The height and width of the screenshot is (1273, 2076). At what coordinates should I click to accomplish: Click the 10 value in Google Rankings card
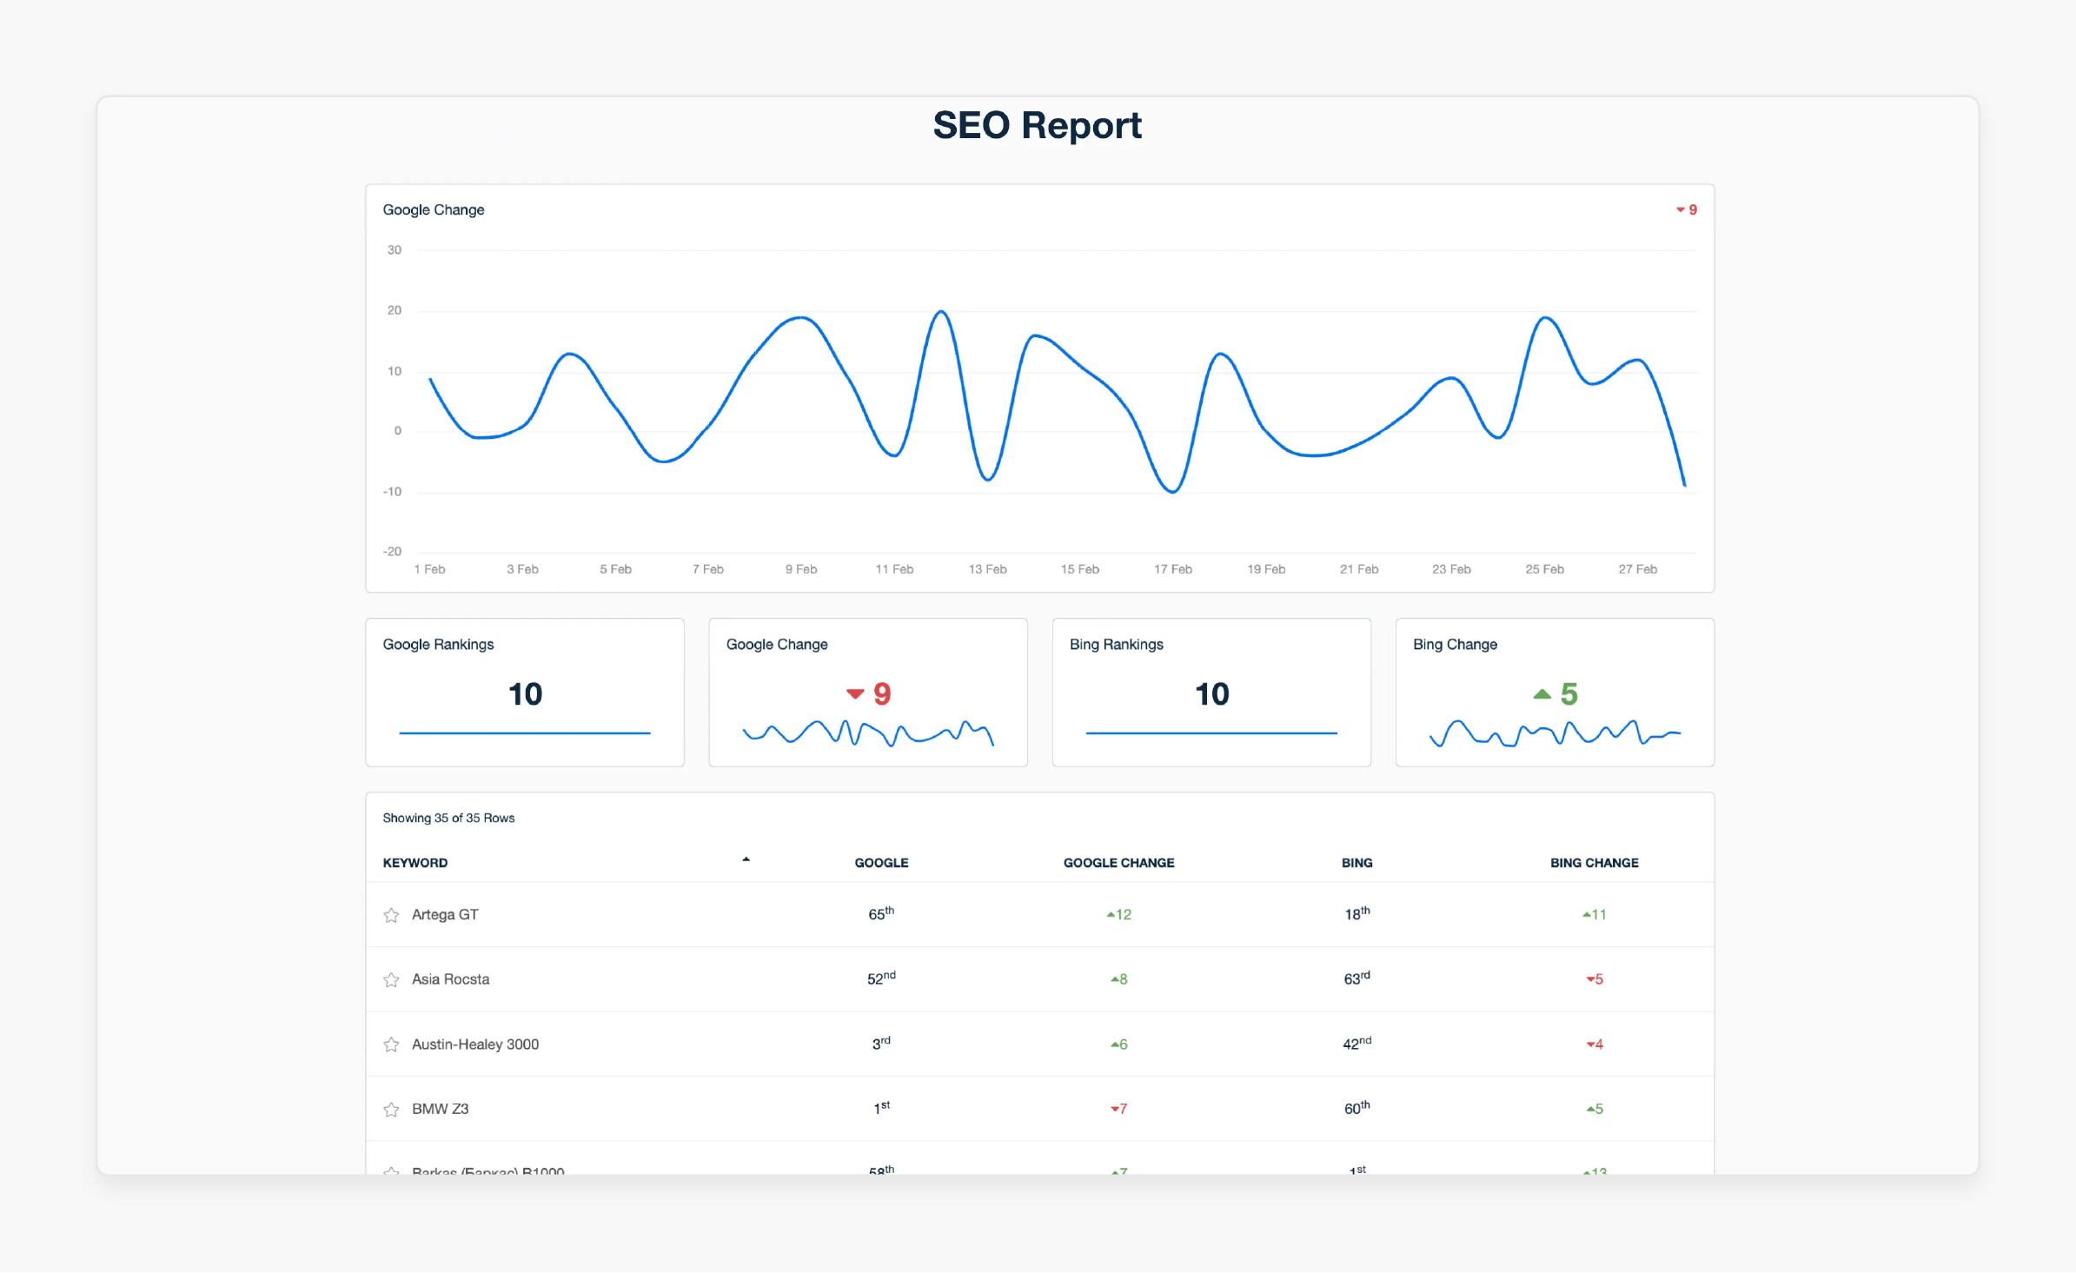coord(525,693)
